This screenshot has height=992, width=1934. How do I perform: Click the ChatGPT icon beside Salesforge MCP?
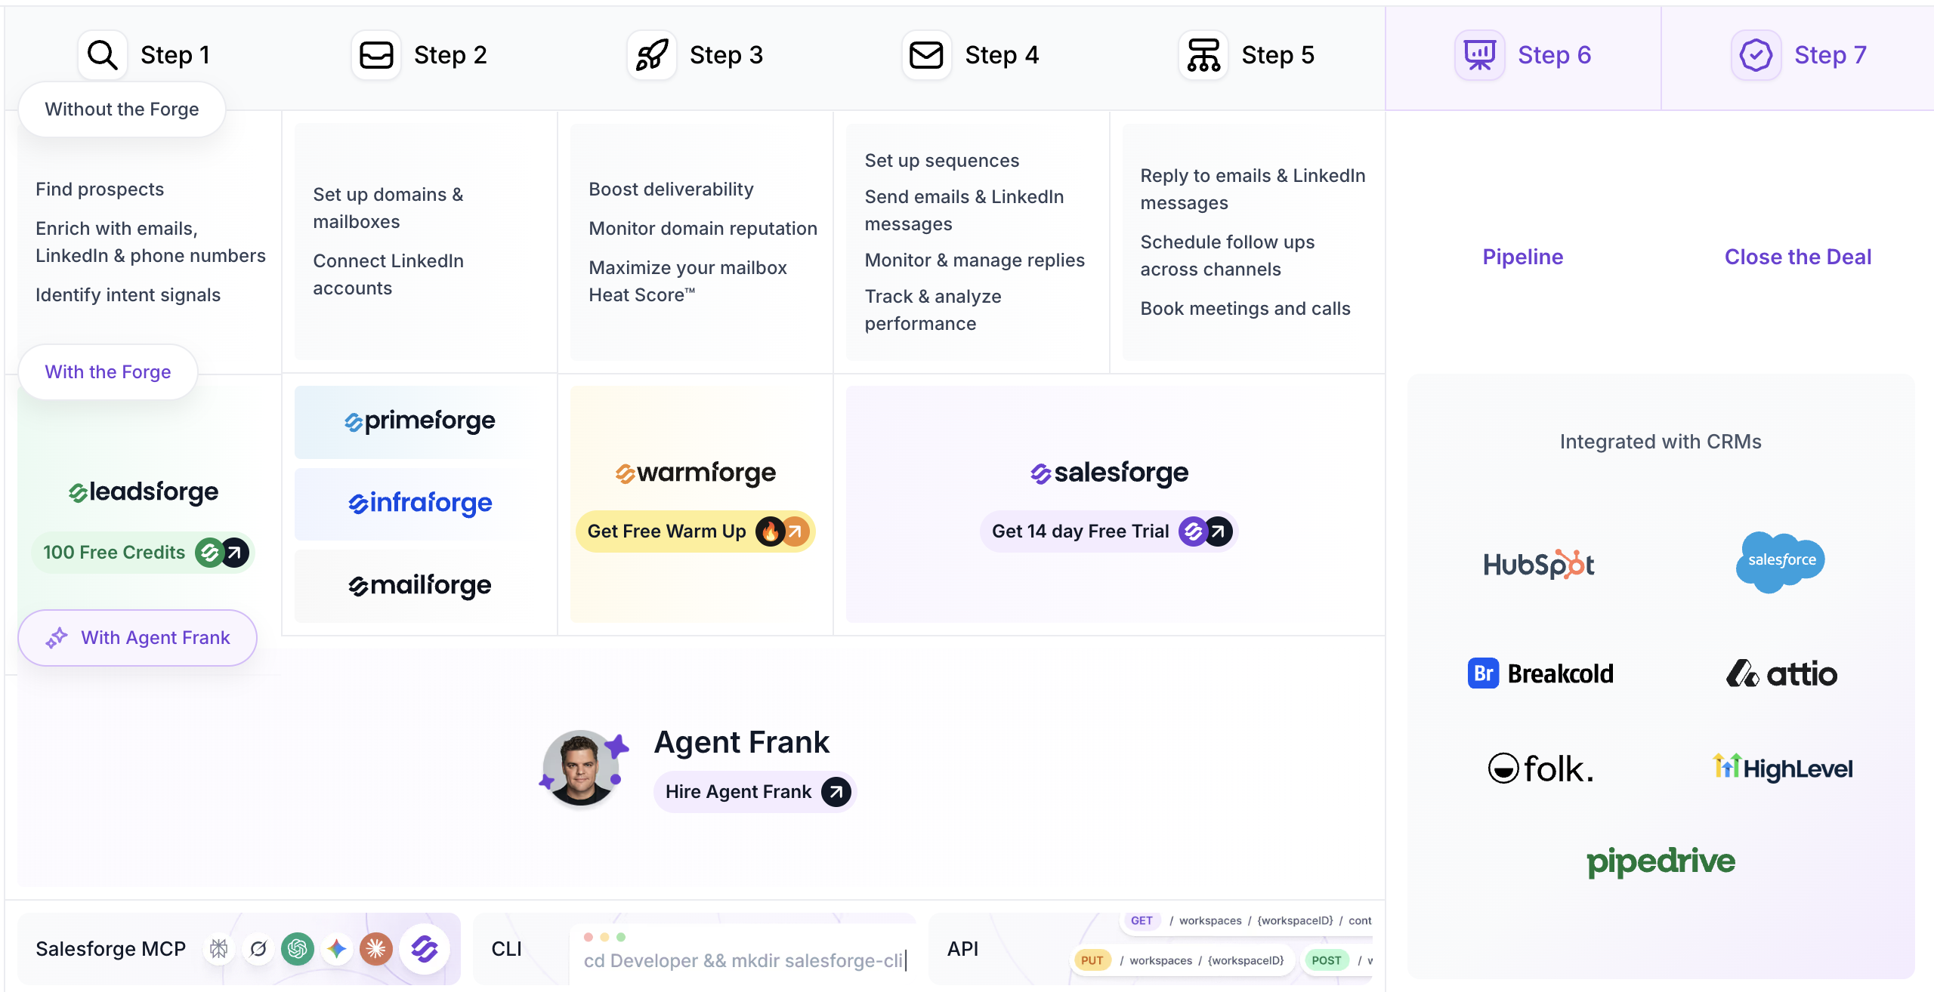298,948
